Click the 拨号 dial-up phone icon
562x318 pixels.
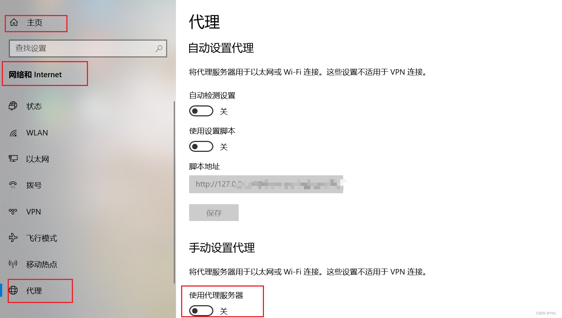click(x=13, y=185)
